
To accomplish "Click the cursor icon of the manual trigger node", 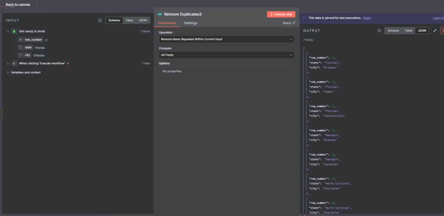I will [13, 64].
